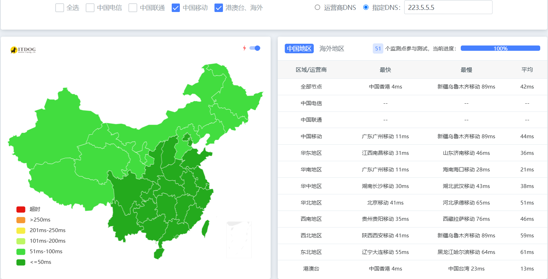
Task: Select the 港澳台 row label
Action: point(311,269)
